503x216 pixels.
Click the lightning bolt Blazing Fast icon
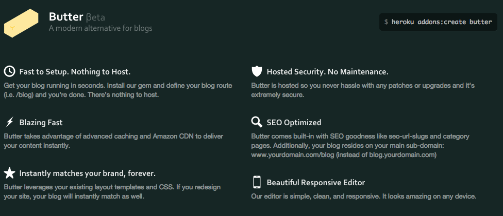[x=10, y=123]
